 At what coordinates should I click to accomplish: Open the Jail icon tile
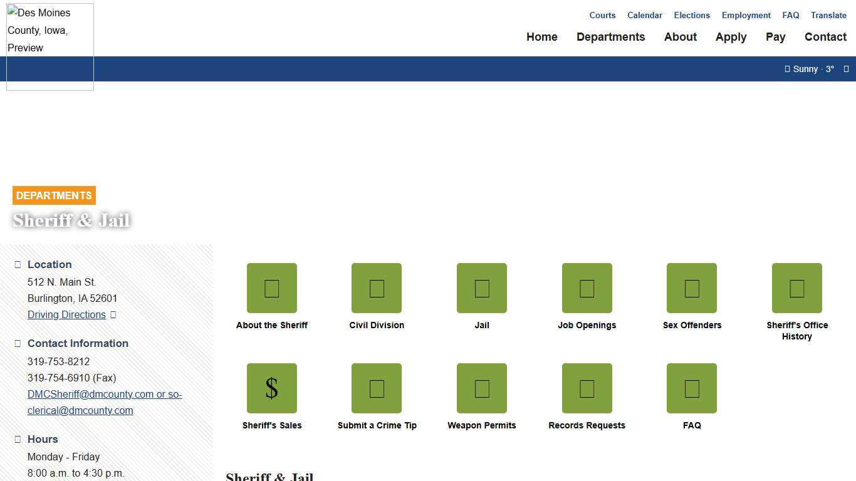pos(482,288)
